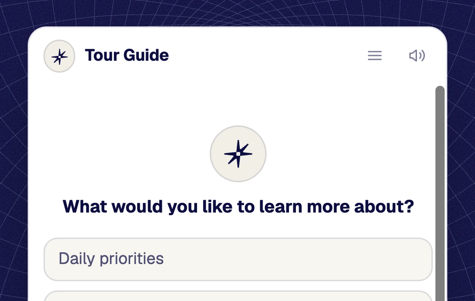Expand the three-line menu in header

pyautogui.click(x=374, y=55)
